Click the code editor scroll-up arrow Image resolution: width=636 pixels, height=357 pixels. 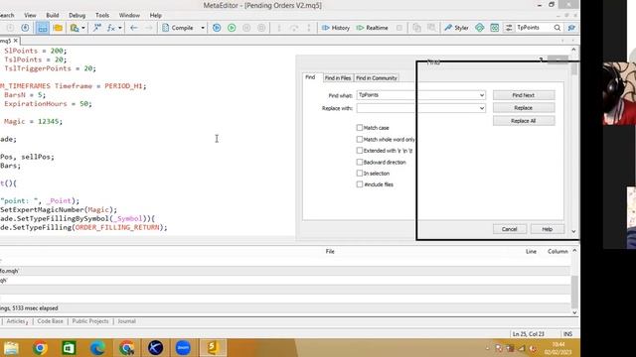point(573,50)
